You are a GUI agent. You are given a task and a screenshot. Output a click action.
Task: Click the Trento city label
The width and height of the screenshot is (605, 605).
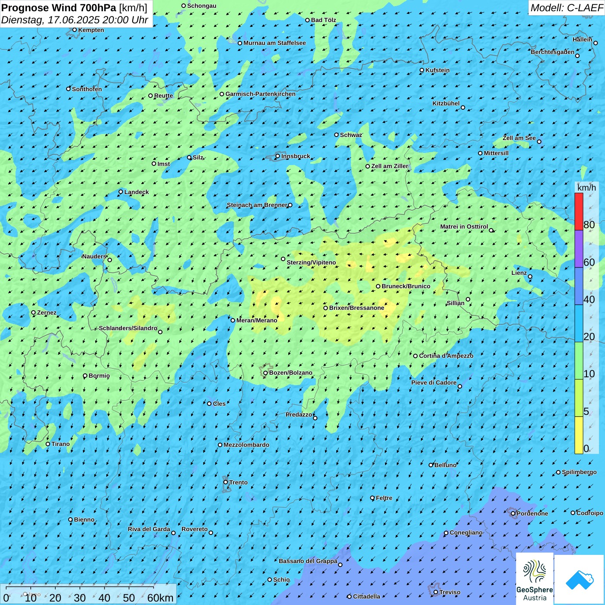pyautogui.click(x=239, y=482)
